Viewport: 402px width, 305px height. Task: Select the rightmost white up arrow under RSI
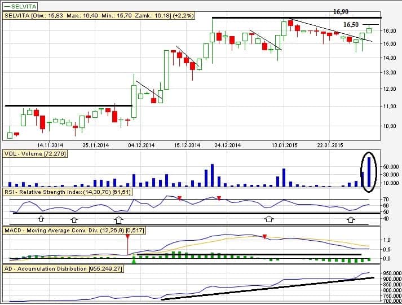(351, 219)
